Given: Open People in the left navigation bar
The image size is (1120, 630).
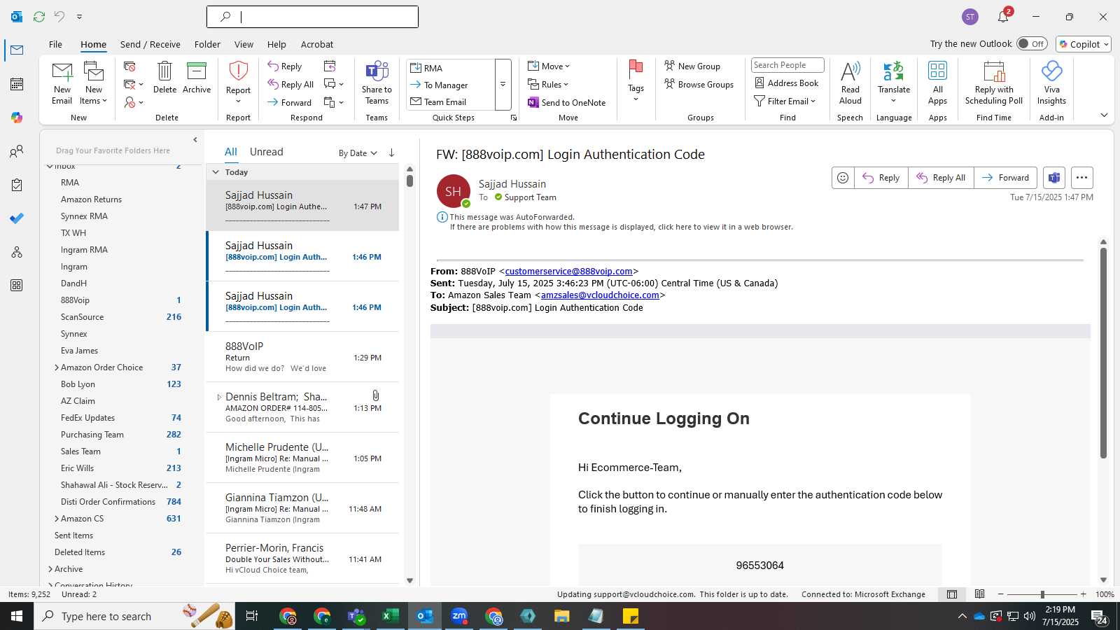Looking at the screenshot, I should (17, 151).
